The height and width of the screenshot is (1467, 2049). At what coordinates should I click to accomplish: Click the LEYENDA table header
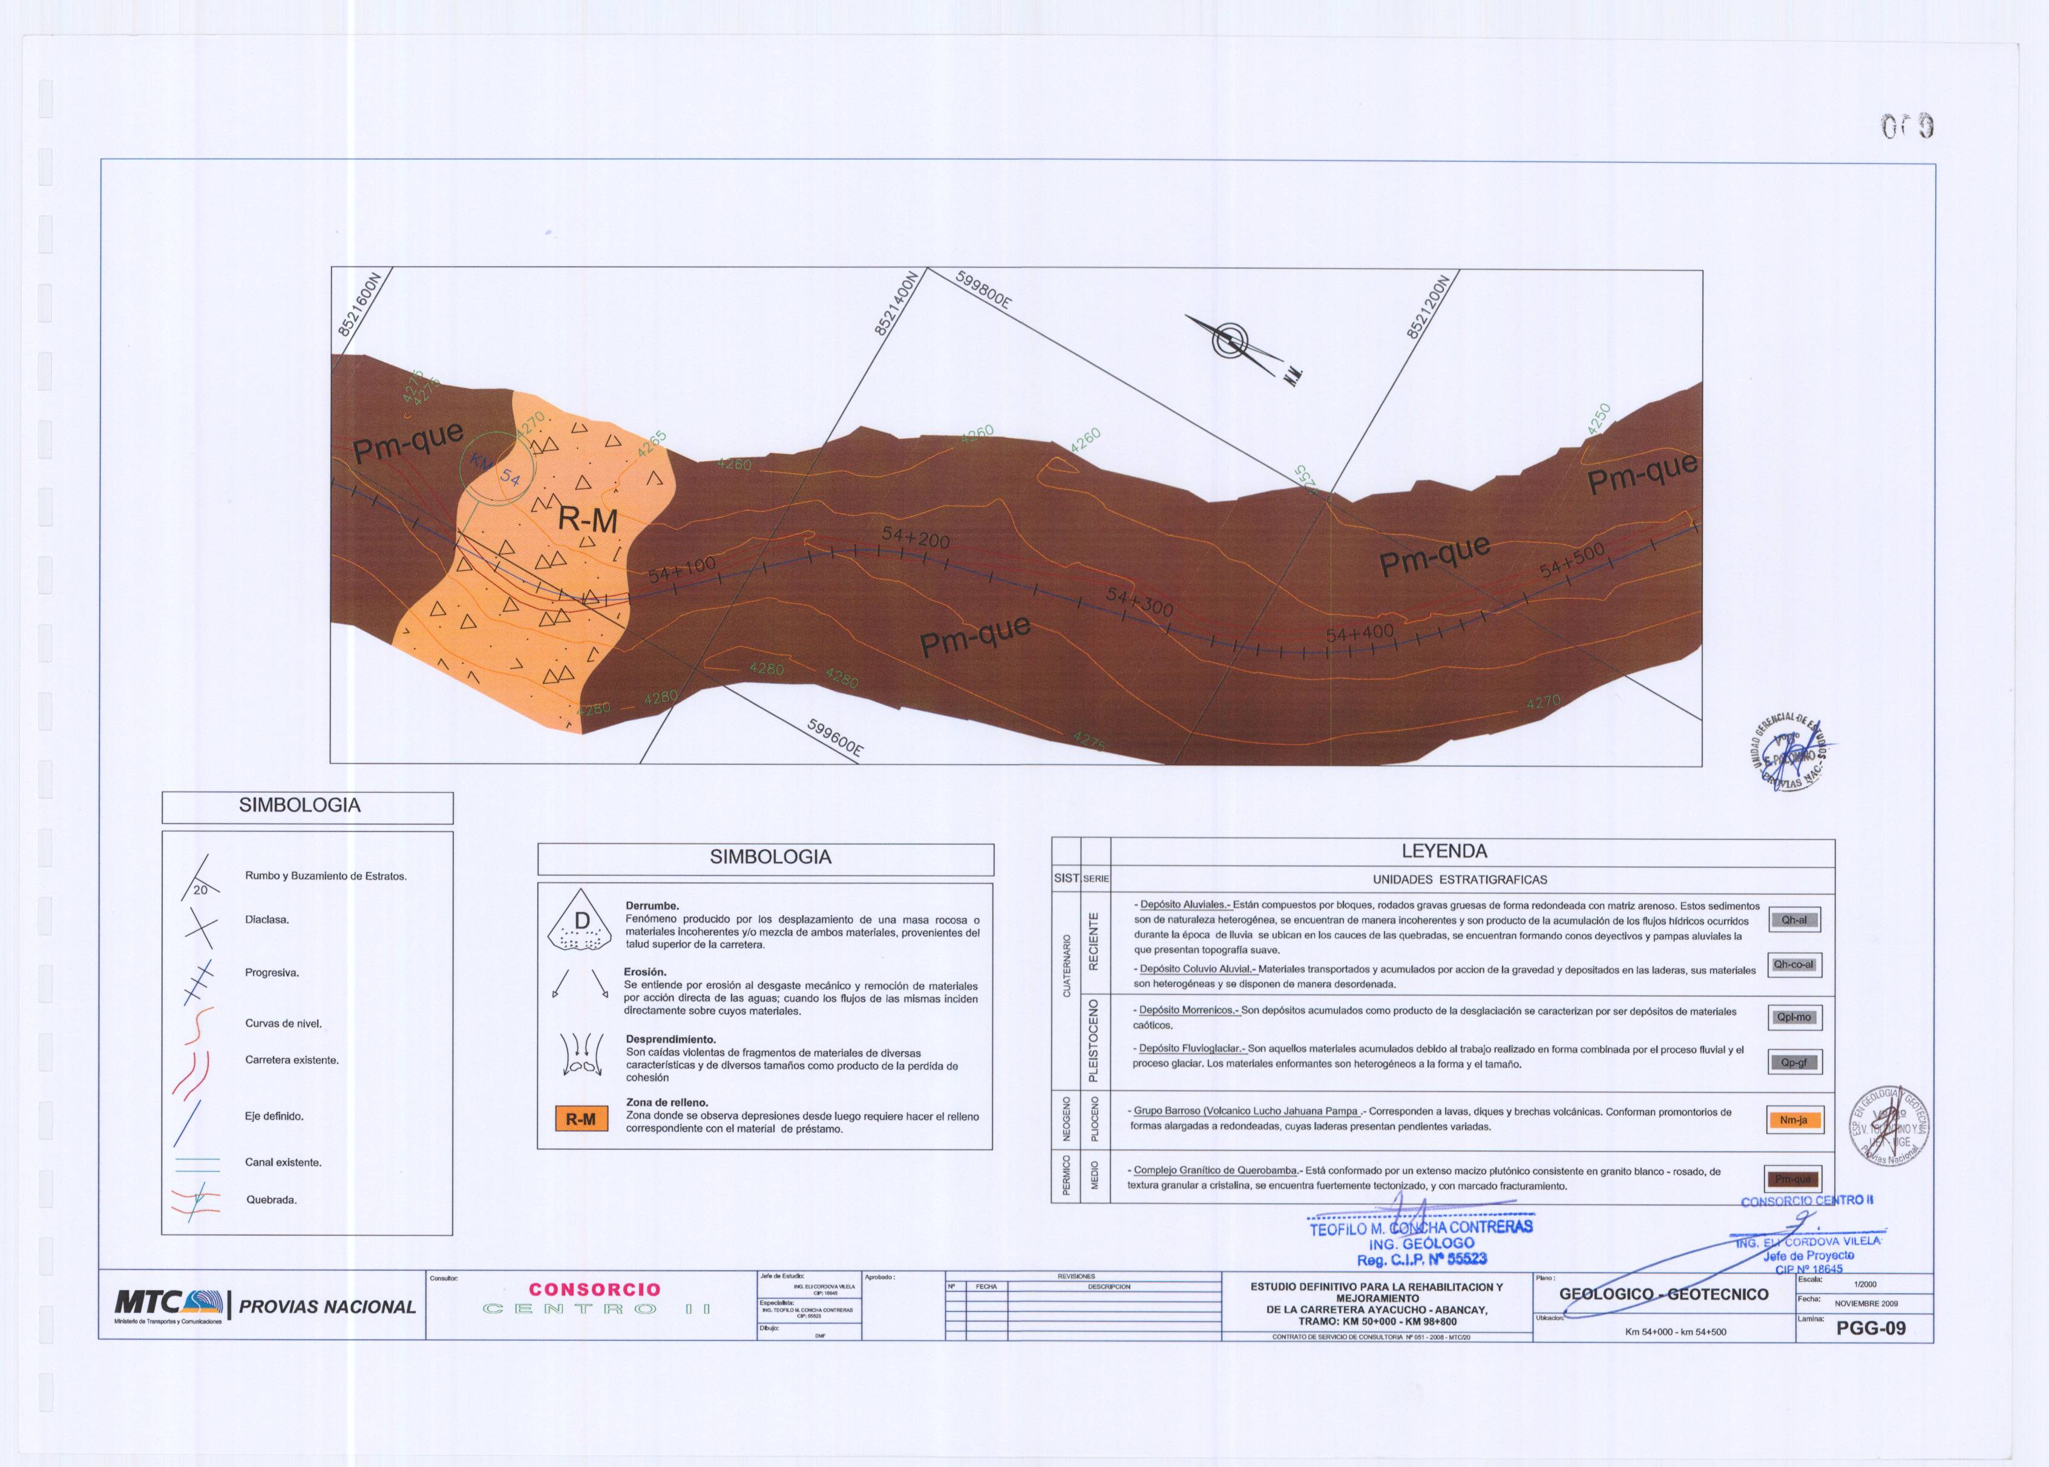1444,851
